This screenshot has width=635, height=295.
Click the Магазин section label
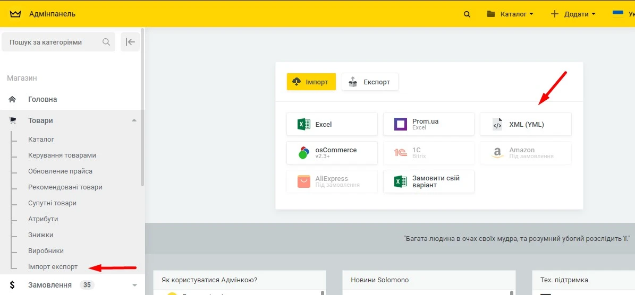pyautogui.click(x=22, y=78)
